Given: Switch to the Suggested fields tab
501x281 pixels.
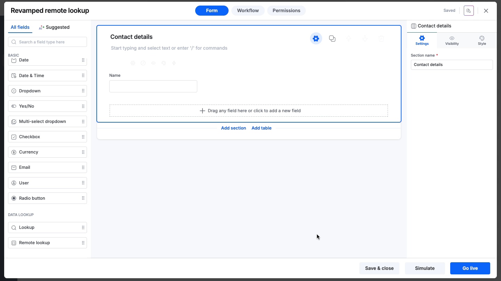Looking at the screenshot, I should pos(54,27).
